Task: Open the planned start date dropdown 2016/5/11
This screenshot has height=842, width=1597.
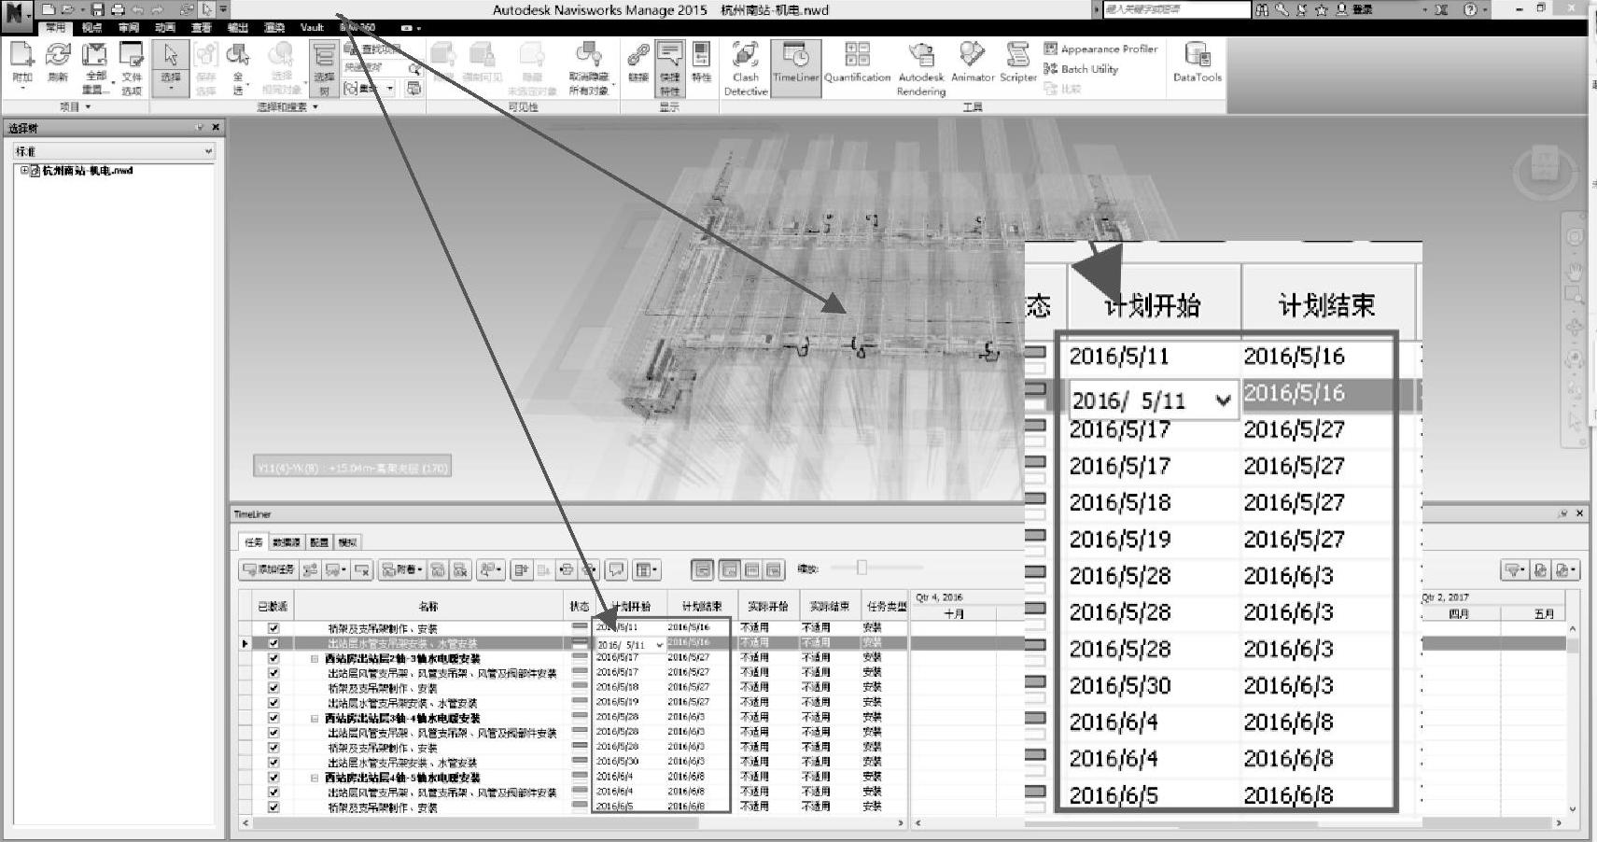Action: (660, 645)
